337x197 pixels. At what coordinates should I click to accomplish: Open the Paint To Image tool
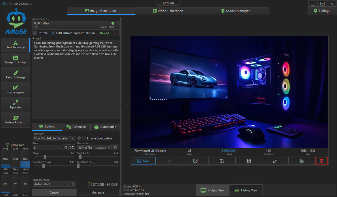click(16, 75)
